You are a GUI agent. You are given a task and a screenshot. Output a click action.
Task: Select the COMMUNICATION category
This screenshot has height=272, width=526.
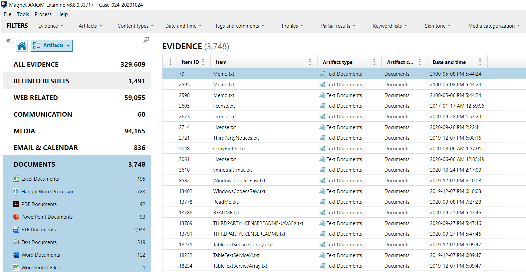[77, 114]
